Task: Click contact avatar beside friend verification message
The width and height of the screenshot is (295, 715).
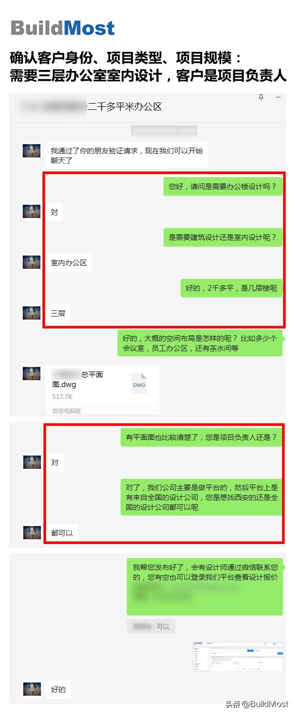Action: click(x=32, y=151)
